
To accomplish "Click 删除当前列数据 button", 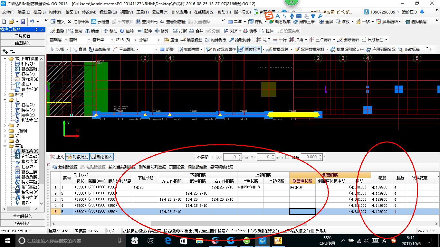I will (152, 167).
